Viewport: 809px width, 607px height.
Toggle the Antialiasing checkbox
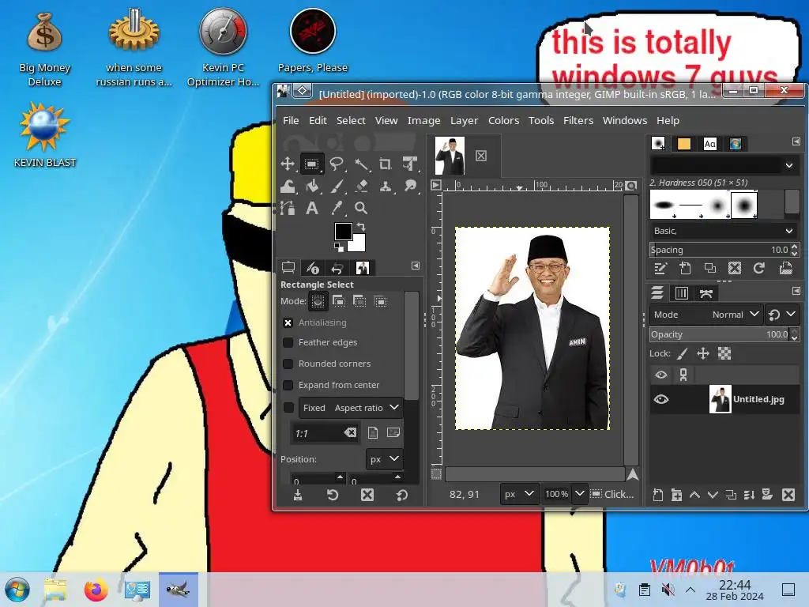[288, 322]
